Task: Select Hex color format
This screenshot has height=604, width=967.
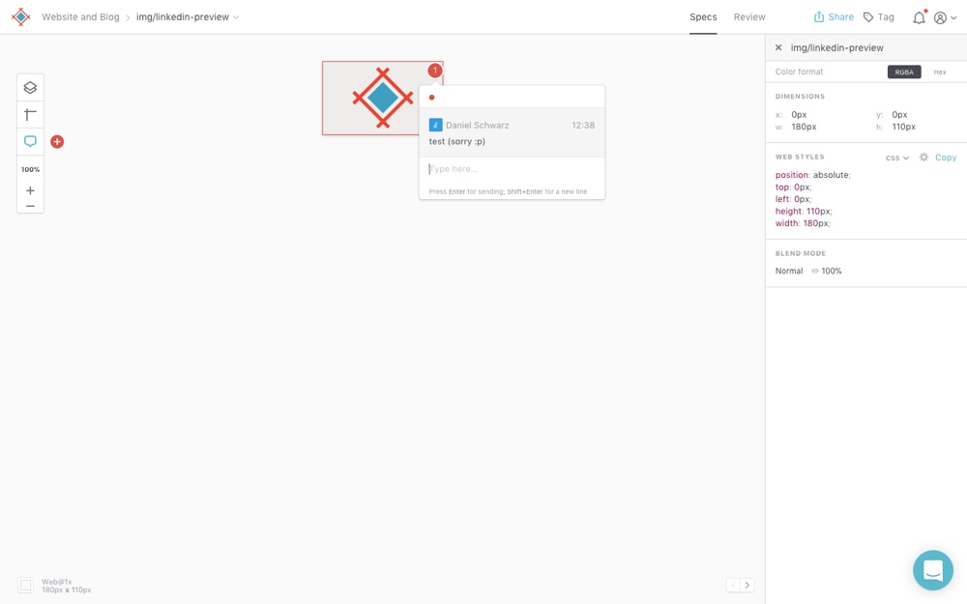Action: click(x=939, y=72)
